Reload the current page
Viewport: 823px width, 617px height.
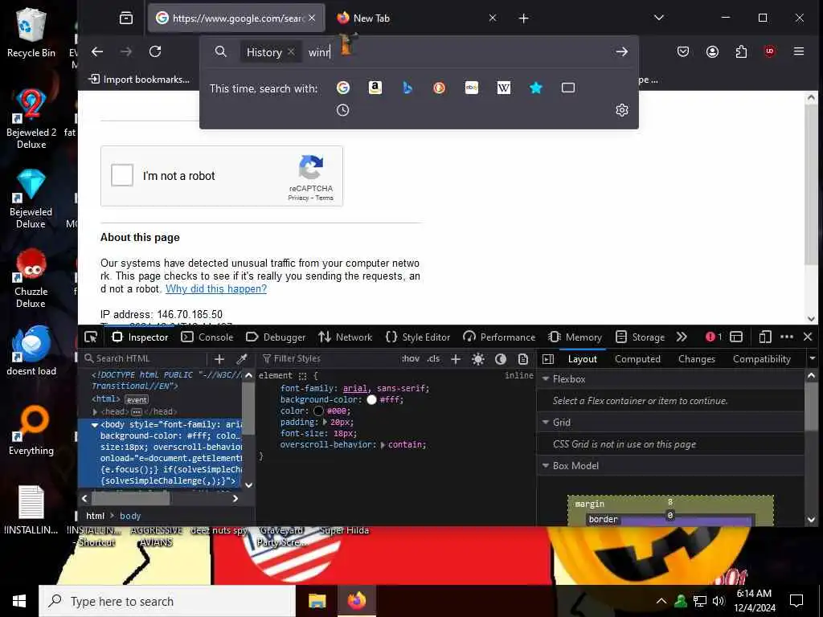(155, 51)
